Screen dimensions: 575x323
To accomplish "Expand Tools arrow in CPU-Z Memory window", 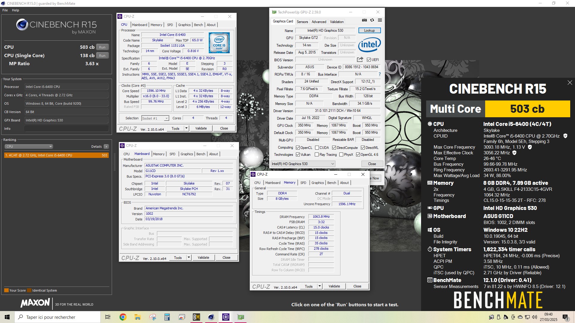I will click(x=320, y=286).
